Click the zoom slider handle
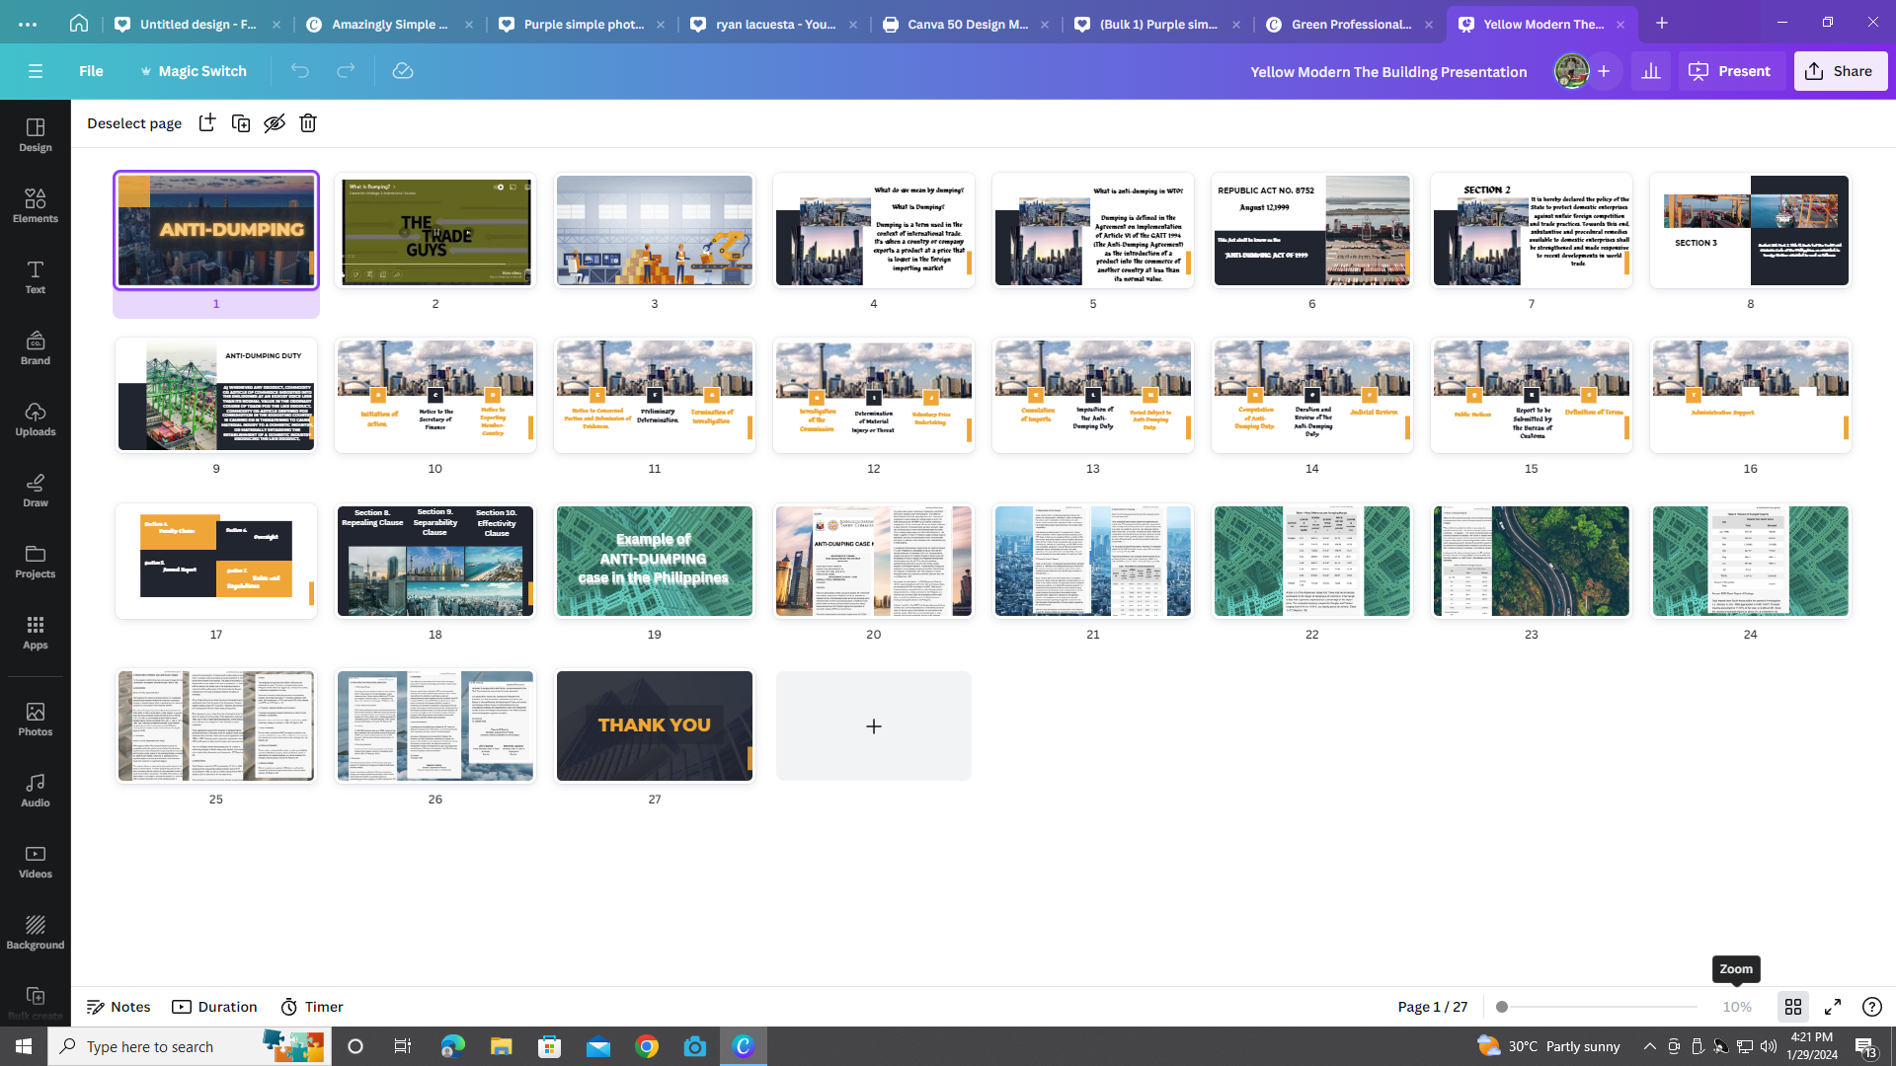Screen dimensions: 1896x1066 point(1502,1007)
